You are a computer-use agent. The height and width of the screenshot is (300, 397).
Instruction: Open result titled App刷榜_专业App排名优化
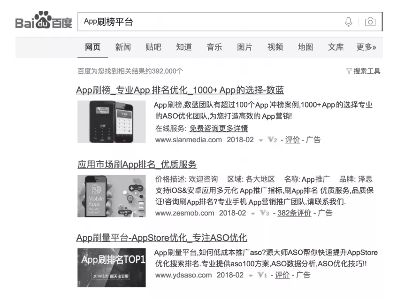180,90
